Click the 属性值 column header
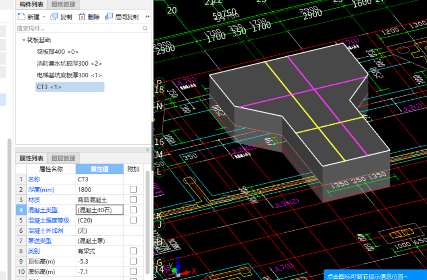This screenshot has height=280, width=427. coord(100,169)
